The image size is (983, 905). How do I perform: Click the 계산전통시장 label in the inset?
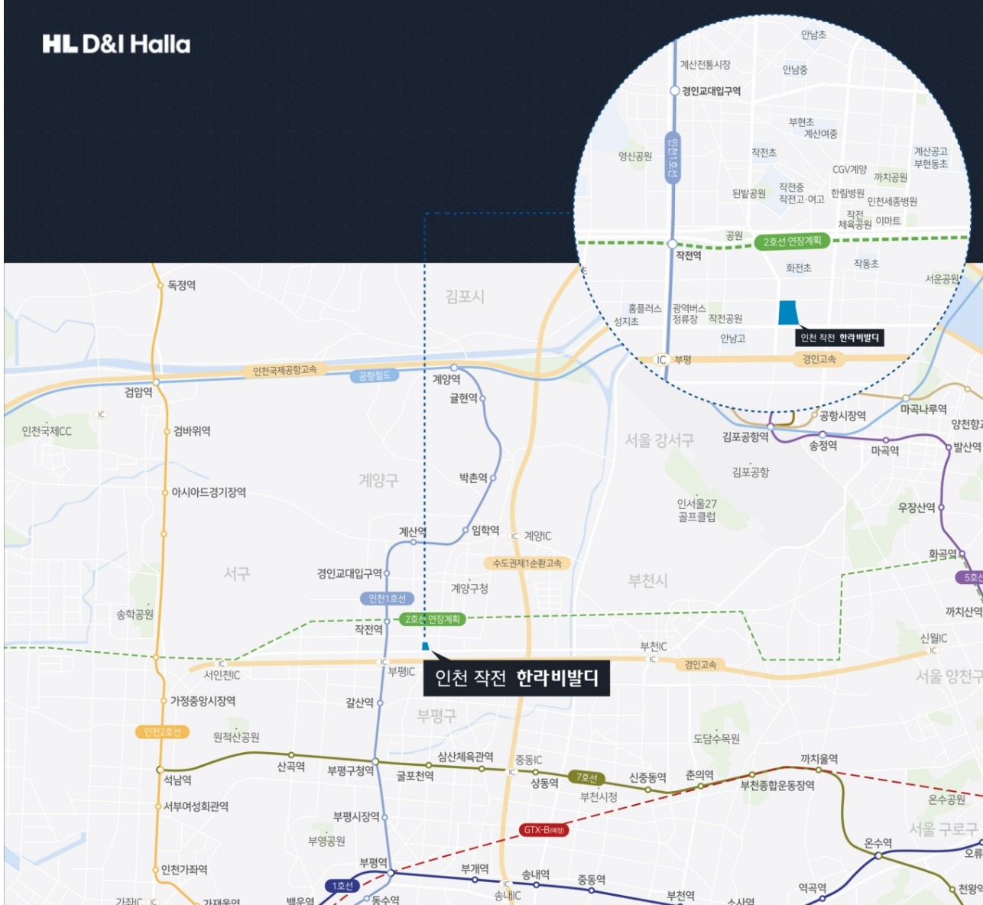(705, 65)
